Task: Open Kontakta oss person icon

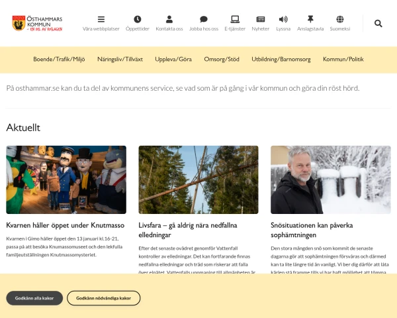Action: tap(169, 19)
